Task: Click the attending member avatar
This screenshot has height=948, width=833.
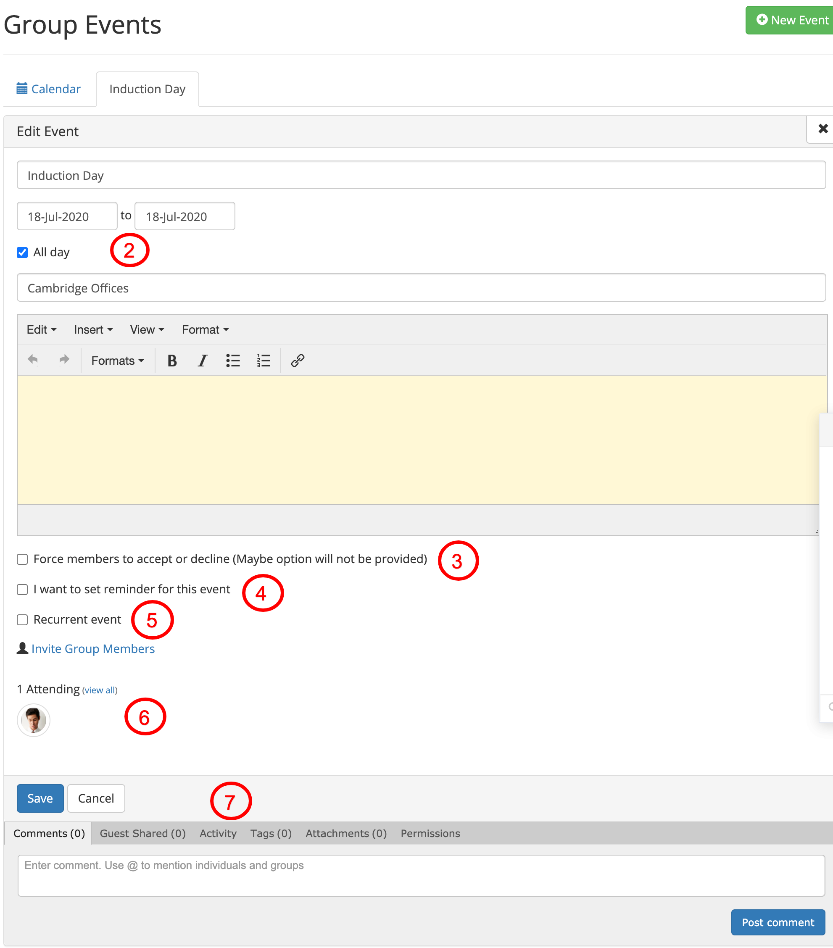Action: pyautogui.click(x=33, y=720)
